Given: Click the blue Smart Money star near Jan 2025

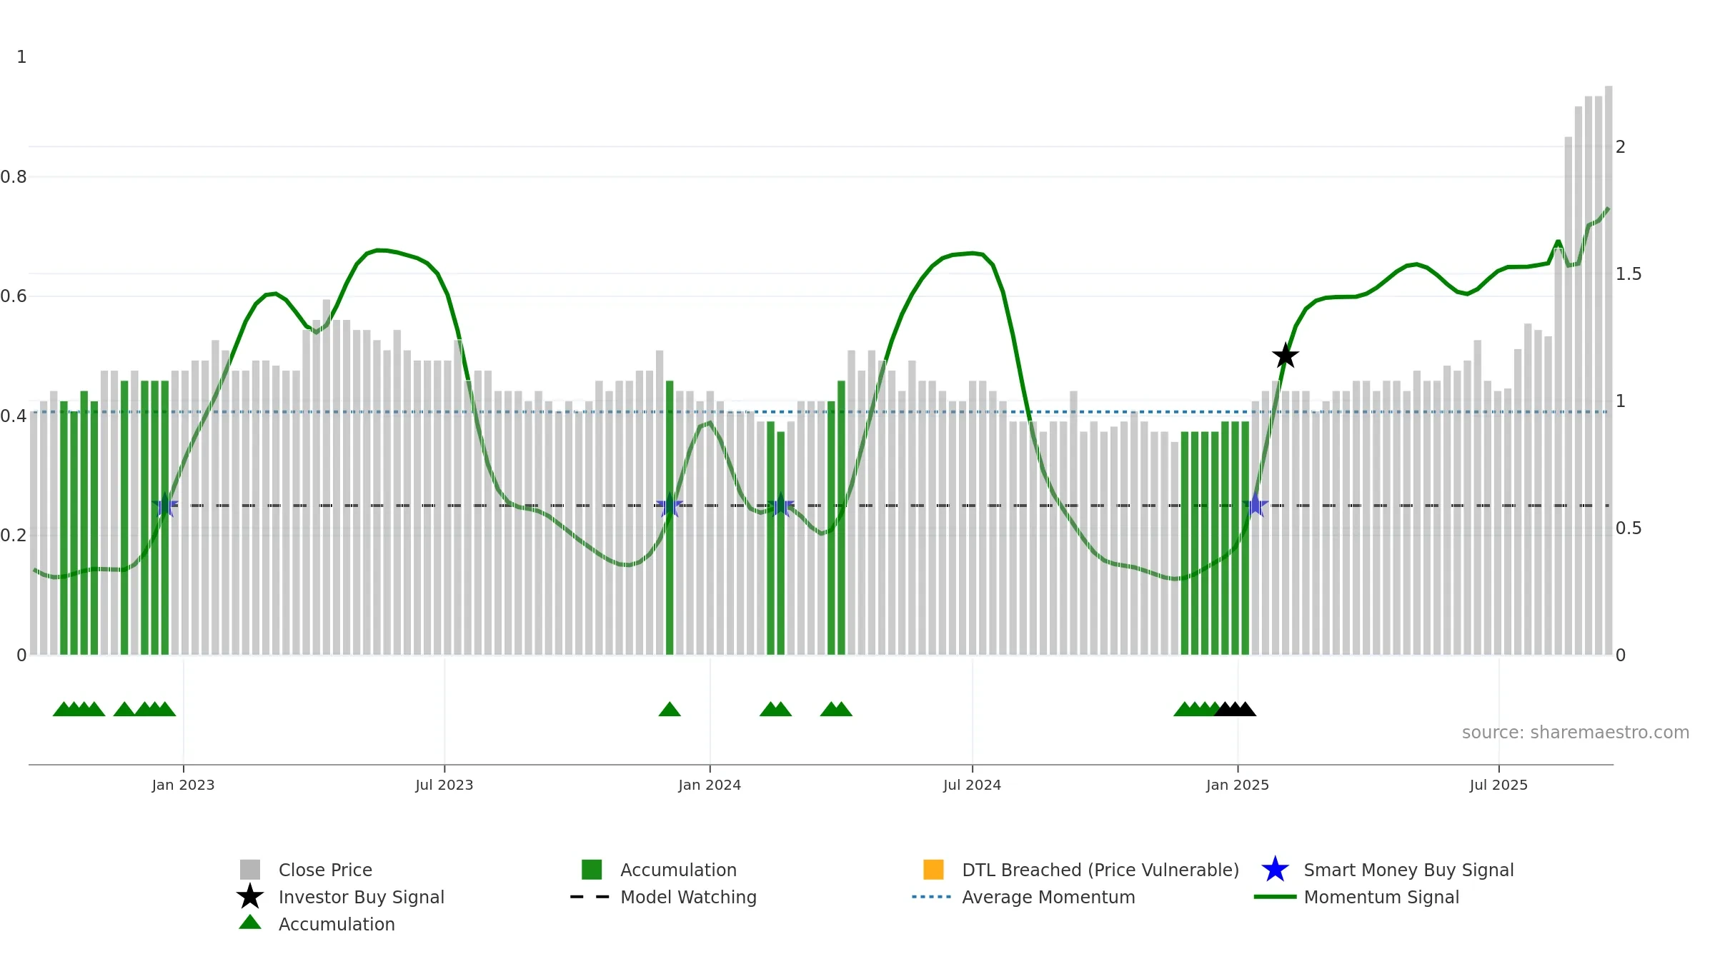Looking at the screenshot, I should click(1256, 505).
